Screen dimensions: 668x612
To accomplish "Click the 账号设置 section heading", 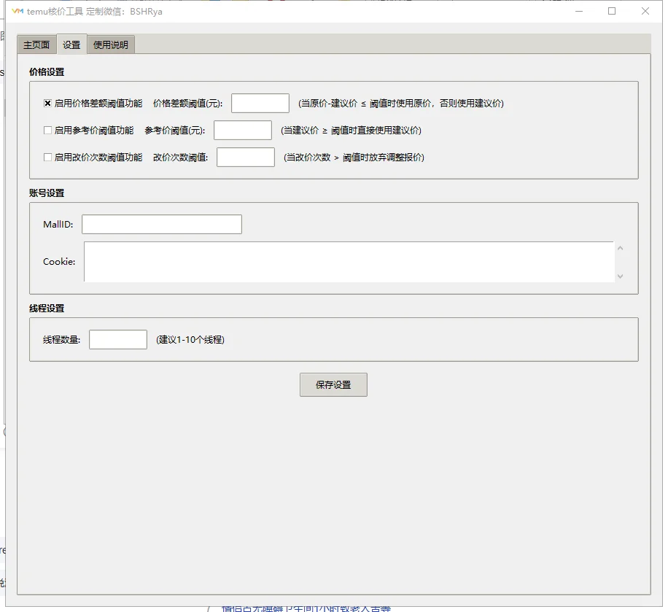I will click(x=48, y=193).
